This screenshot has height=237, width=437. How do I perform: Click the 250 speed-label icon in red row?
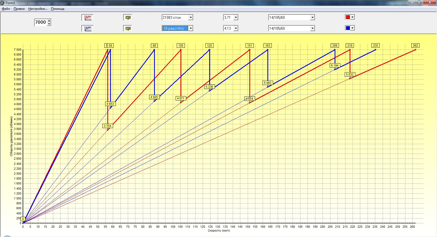click(128, 17)
